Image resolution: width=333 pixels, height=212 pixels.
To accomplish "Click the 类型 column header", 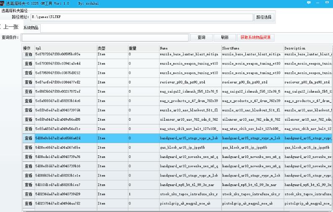I will click(x=112, y=48).
